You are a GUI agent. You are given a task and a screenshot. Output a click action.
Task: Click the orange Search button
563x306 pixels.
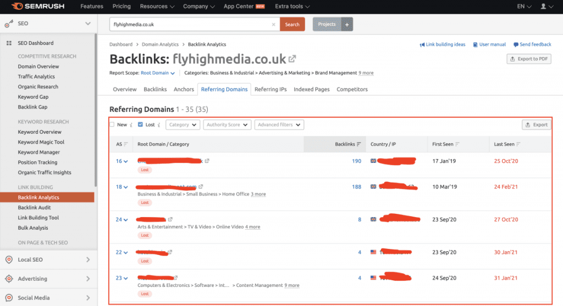(292, 24)
